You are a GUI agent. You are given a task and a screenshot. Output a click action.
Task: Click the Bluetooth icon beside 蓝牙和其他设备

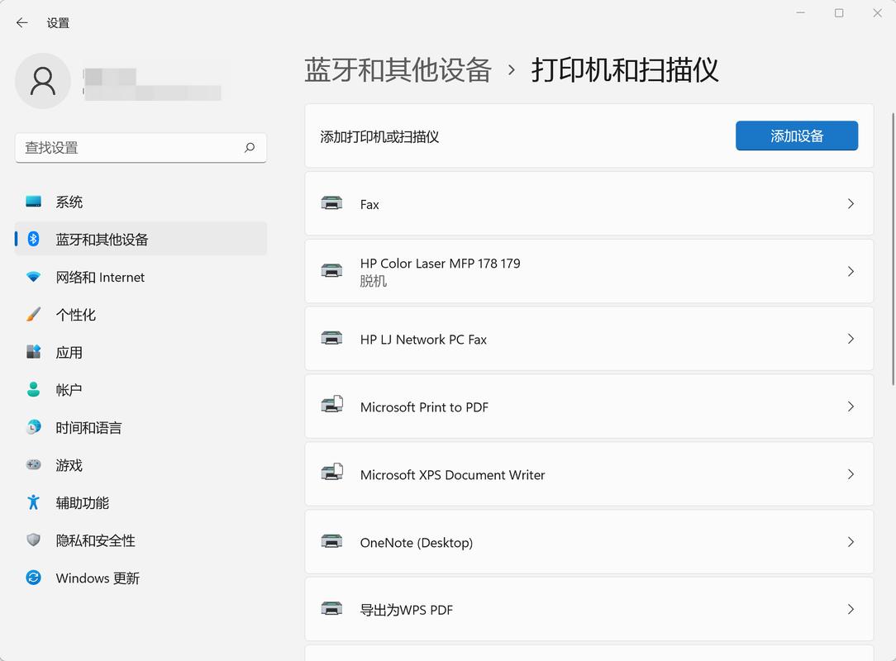33,240
